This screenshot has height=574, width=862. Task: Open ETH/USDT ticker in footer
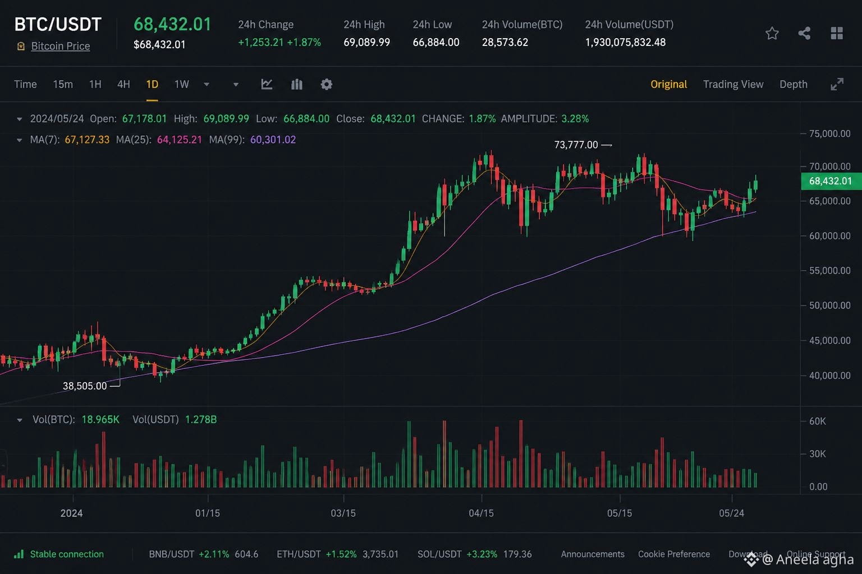pos(337,554)
